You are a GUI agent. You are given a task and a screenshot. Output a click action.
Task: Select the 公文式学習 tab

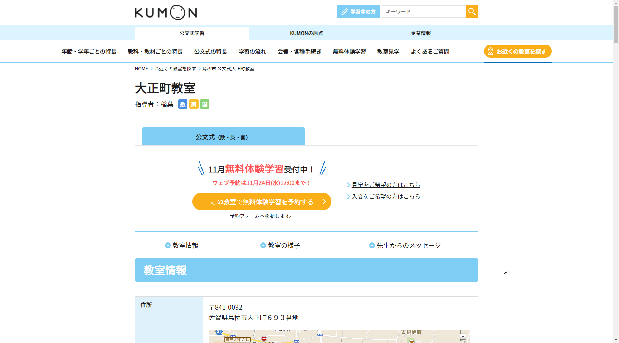192,33
